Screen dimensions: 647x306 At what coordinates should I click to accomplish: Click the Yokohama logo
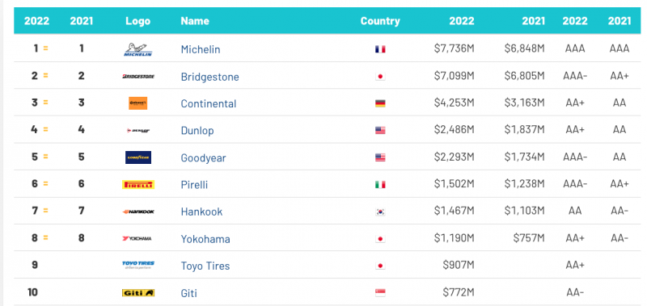(x=137, y=238)
